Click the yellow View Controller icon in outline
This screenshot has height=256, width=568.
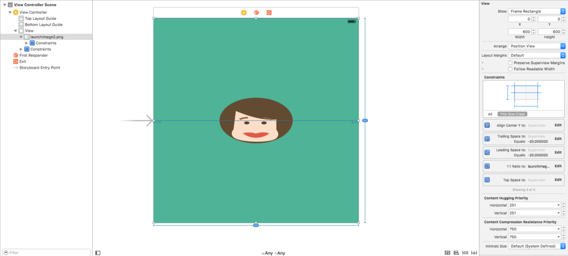16,12
